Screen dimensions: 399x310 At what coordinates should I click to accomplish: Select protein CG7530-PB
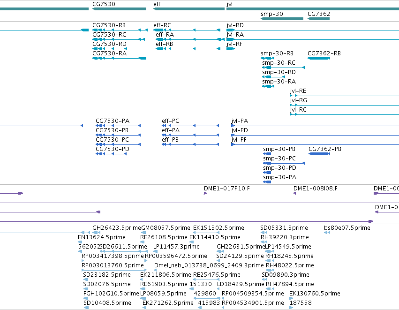(x=118, y=135)
